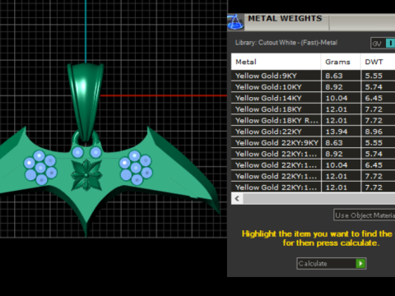Viewport: 395px width, 296px height.
Task: Select the Yellow Gold:18KY R... row
Action: (314, 120)
